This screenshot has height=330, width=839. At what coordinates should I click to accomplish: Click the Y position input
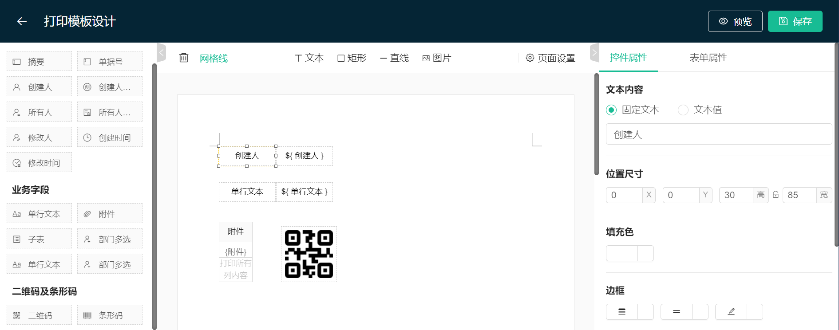coord(681,195)
